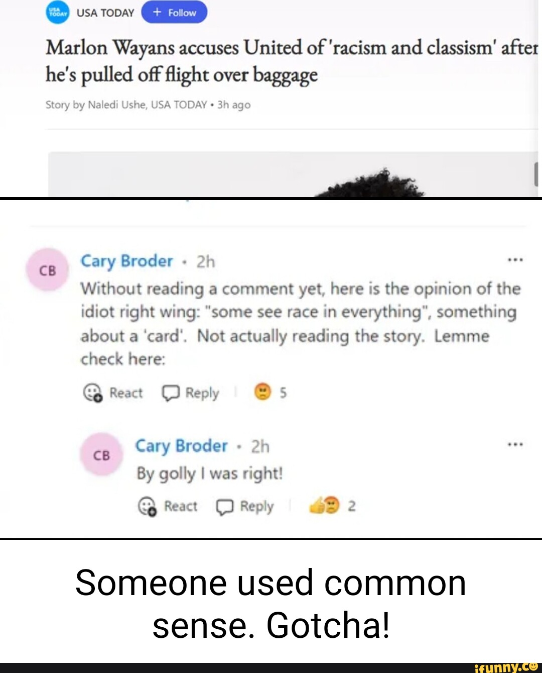
Task: Open the Marlon Wayans article headline
Action: pyautogui.click(x=292, y=61)
